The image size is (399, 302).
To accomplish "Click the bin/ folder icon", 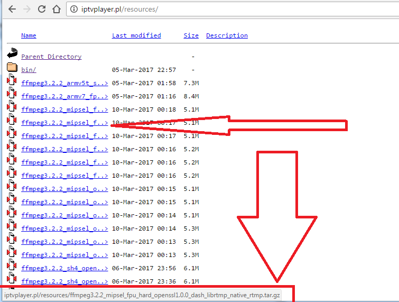I will tap(12, 68).
